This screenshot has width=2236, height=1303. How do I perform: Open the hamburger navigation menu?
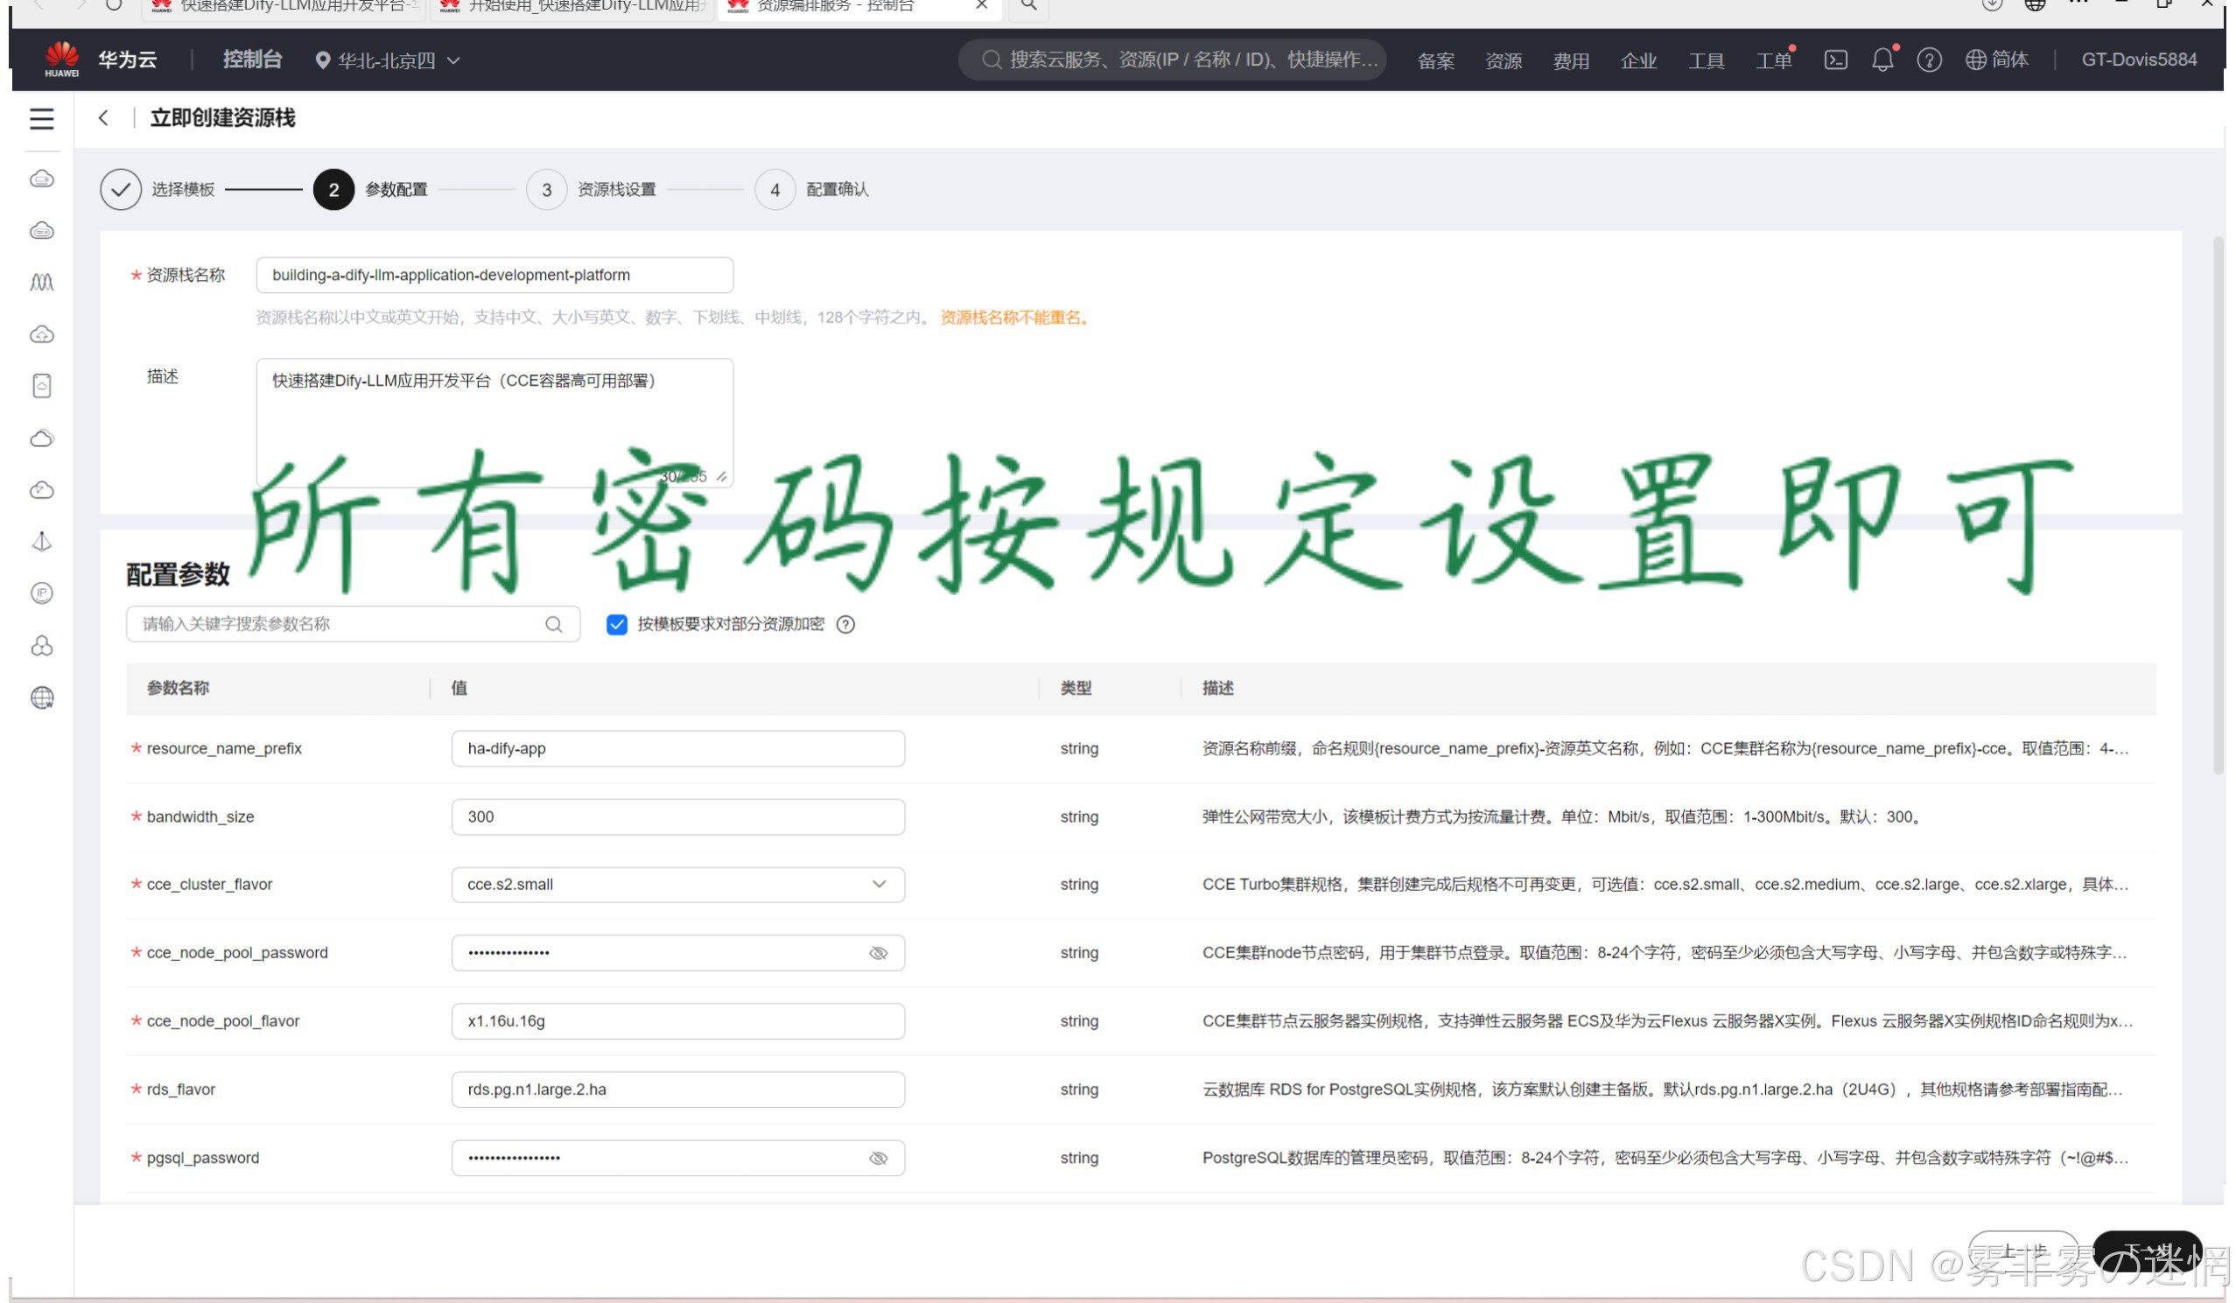42,118
